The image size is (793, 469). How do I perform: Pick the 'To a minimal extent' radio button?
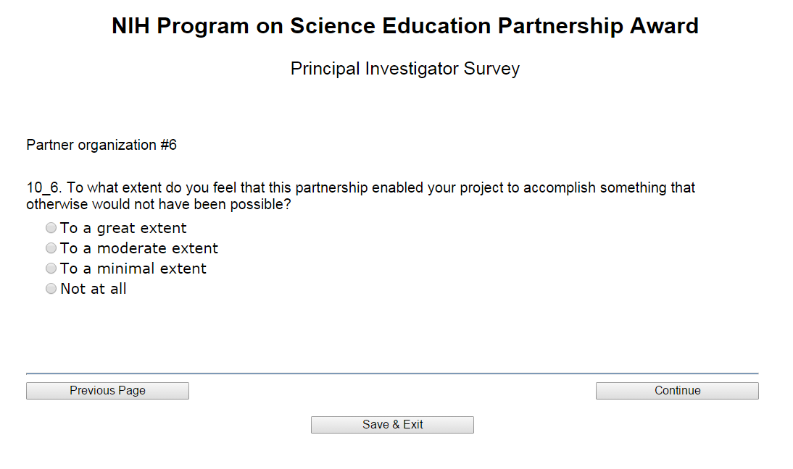point(51,269)
